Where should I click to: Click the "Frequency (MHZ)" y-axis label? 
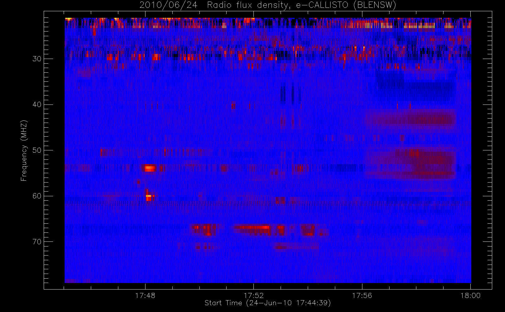tap(24, 150)
